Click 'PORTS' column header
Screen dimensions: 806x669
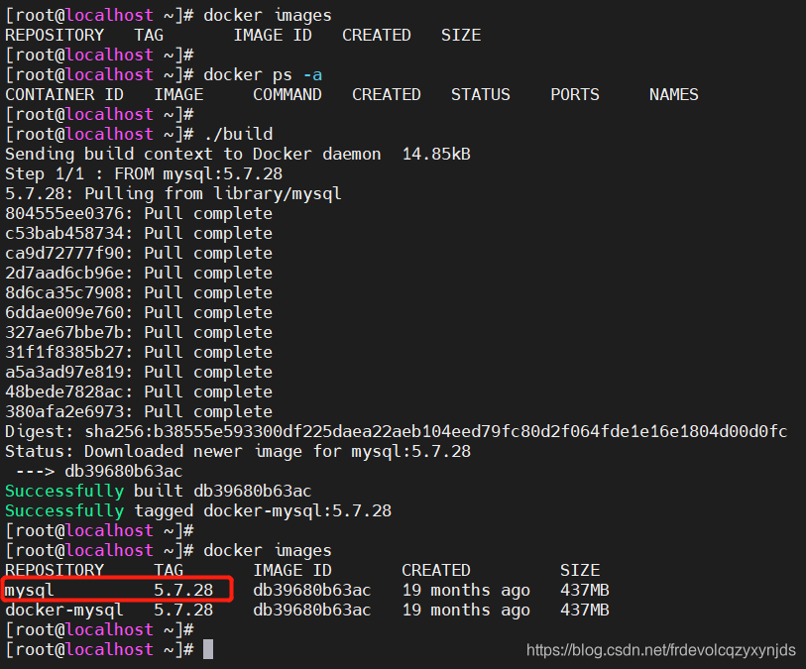point(575,95)
